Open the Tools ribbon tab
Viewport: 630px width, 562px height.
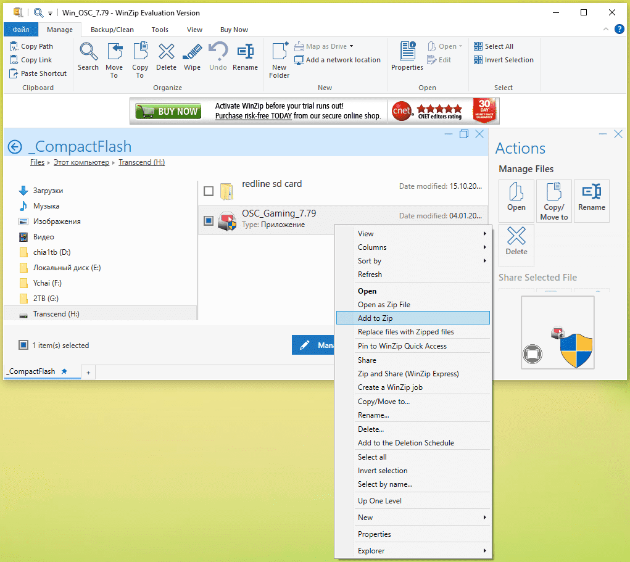coord(160,30)
